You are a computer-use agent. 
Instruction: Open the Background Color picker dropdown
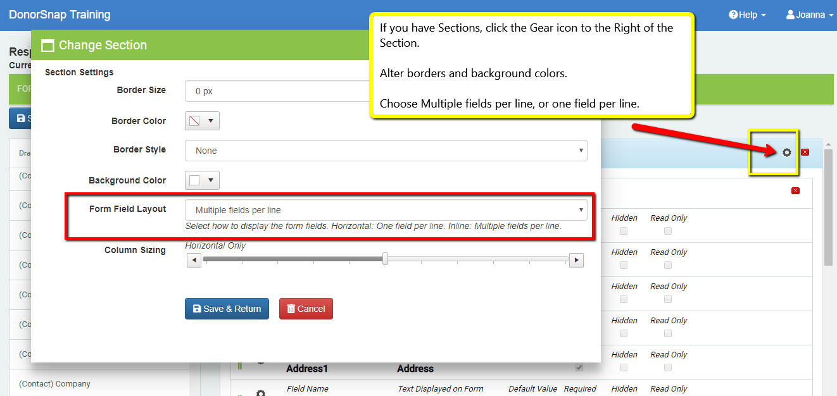[202, 180]
